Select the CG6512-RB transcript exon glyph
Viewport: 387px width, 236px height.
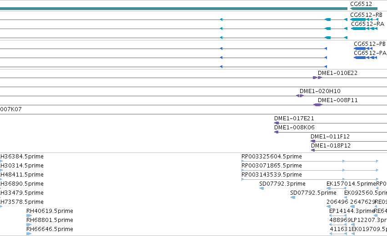tap(364, 20)
